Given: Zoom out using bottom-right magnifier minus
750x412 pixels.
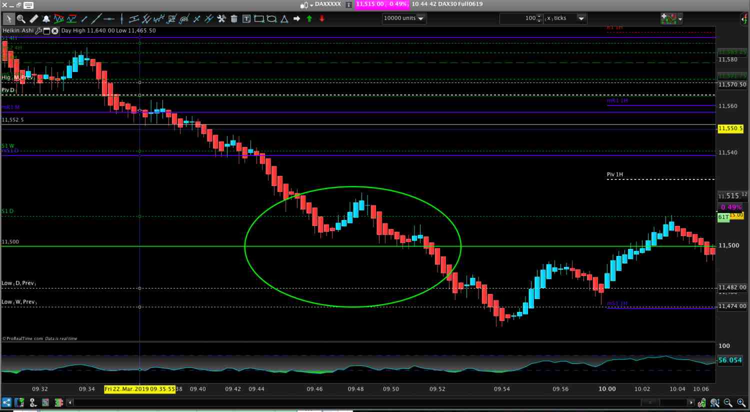Looking at the screenshot, I should 728,402.
